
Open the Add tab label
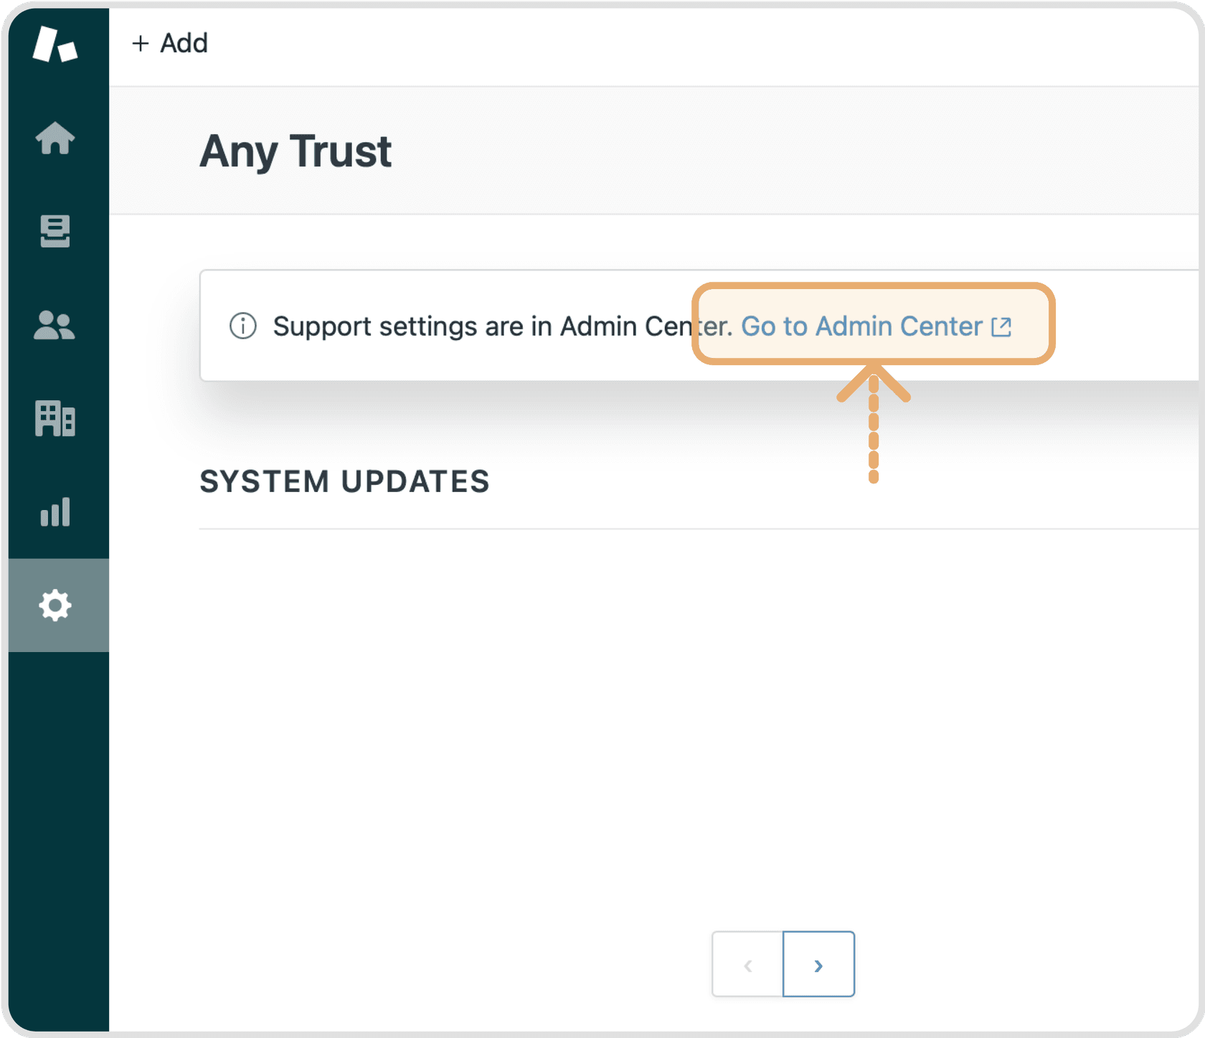184,44
